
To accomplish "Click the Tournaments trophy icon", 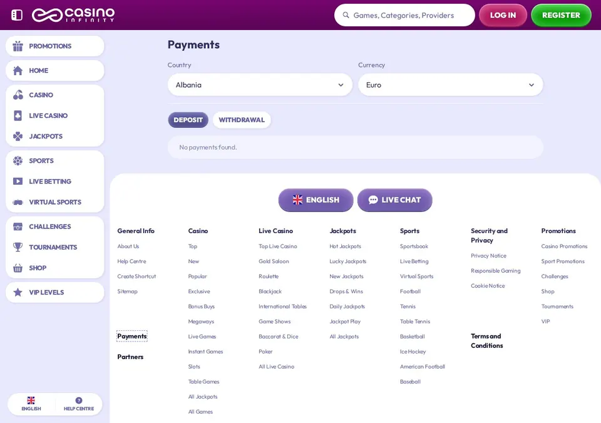I will click(18, 247).
